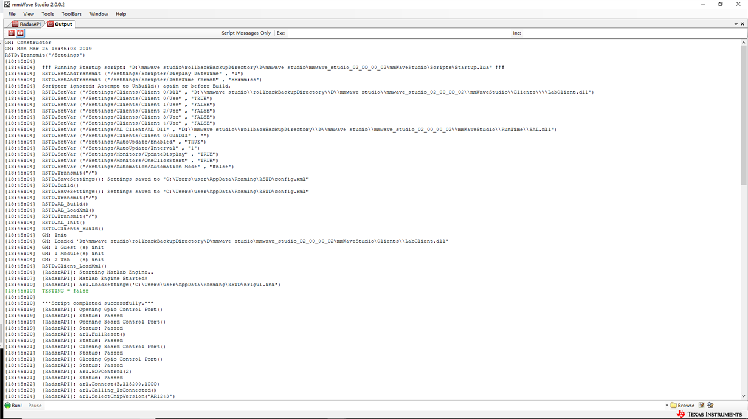Click 'RSTD.Build()' log line
Image resolution: width=748 pixels, height=419 pixels.
(42, 185)
